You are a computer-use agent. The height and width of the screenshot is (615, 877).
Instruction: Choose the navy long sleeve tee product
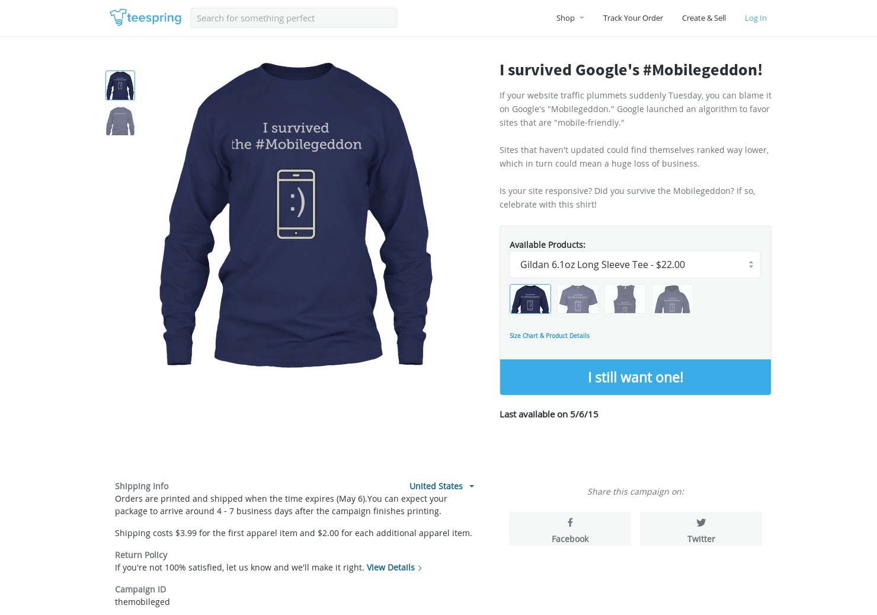[x=530, y=299]
